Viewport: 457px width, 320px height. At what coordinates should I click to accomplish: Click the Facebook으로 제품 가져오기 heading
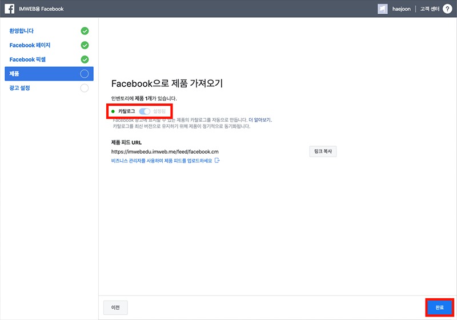pos(167,83)
